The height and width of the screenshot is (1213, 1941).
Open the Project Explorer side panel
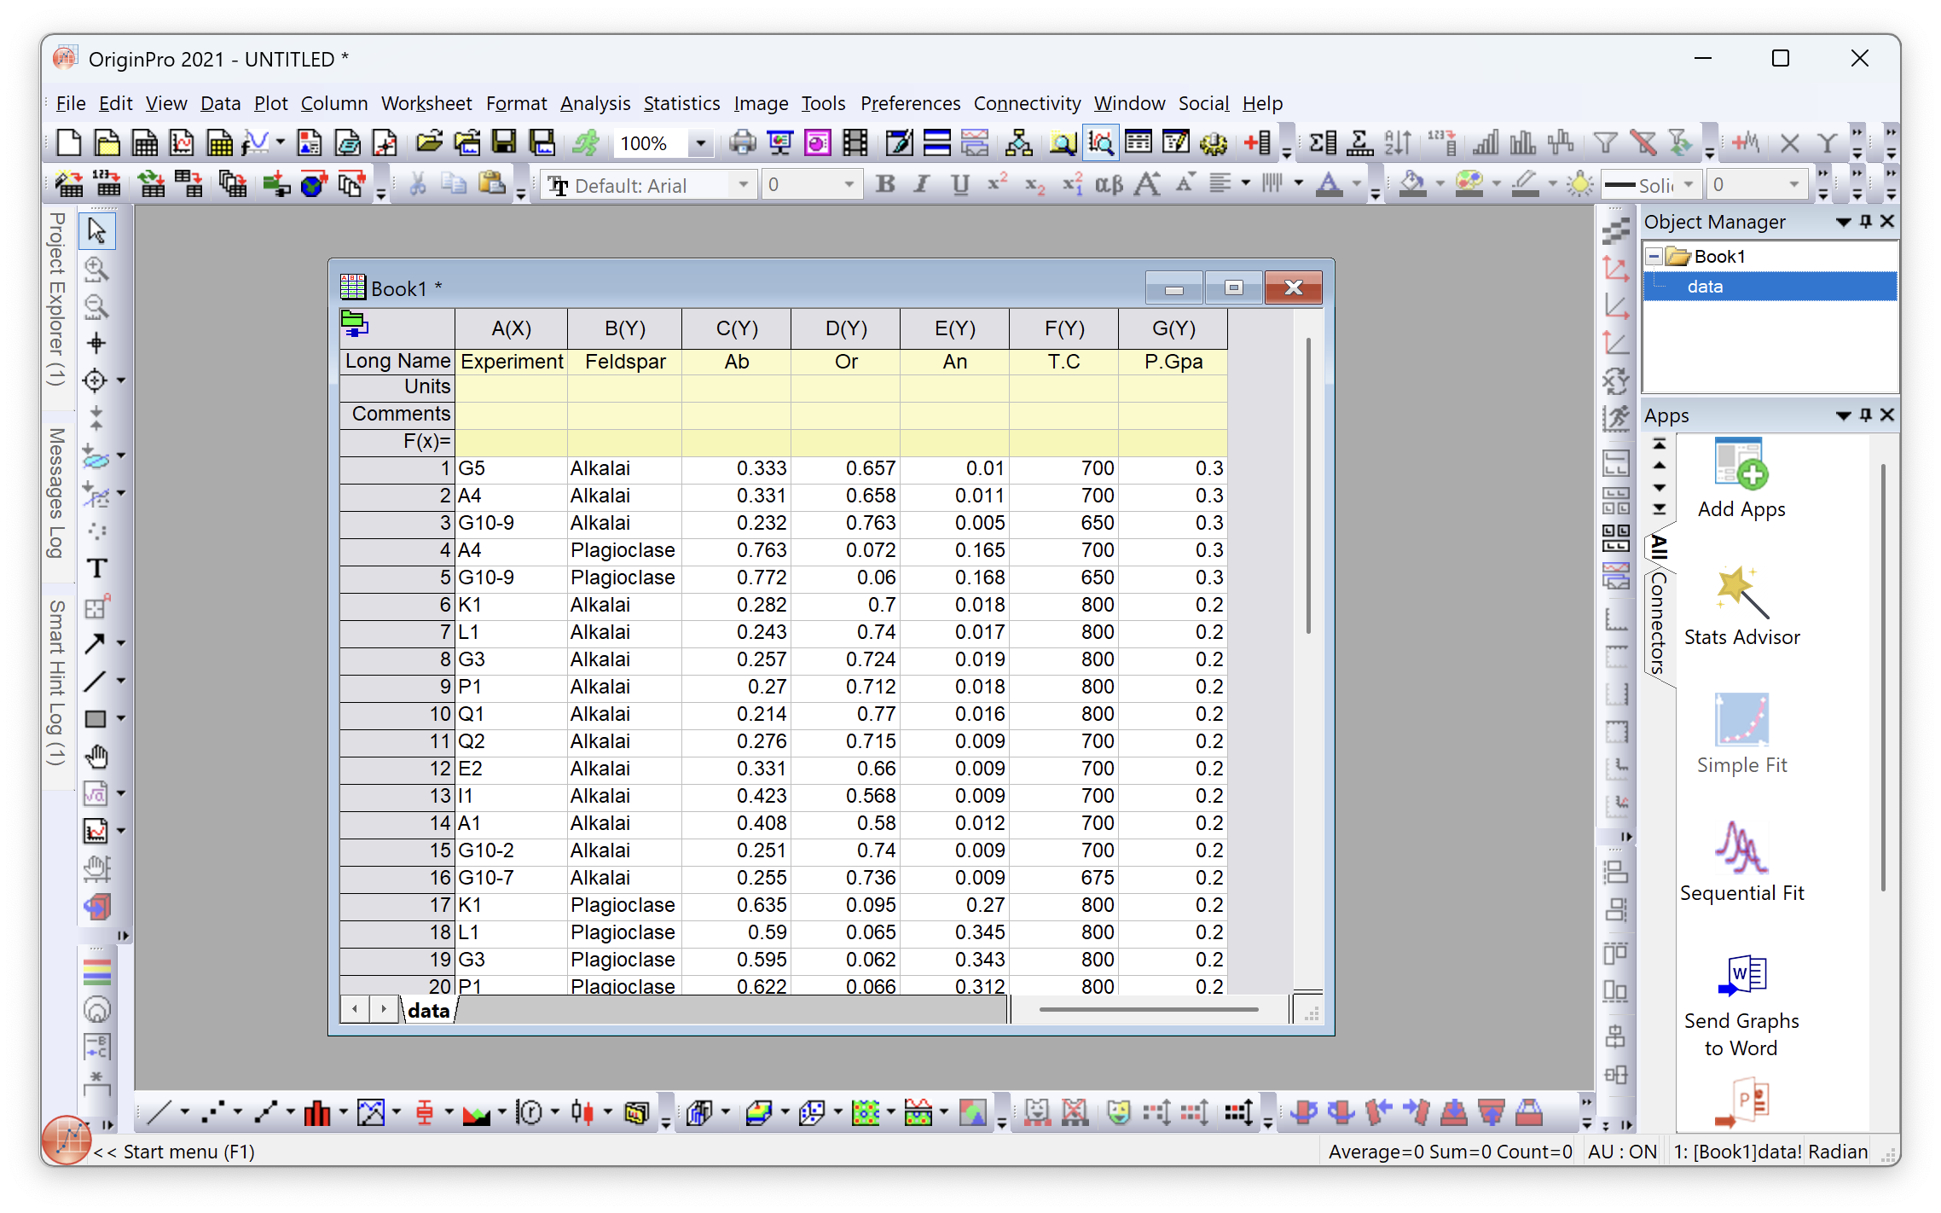56,299
